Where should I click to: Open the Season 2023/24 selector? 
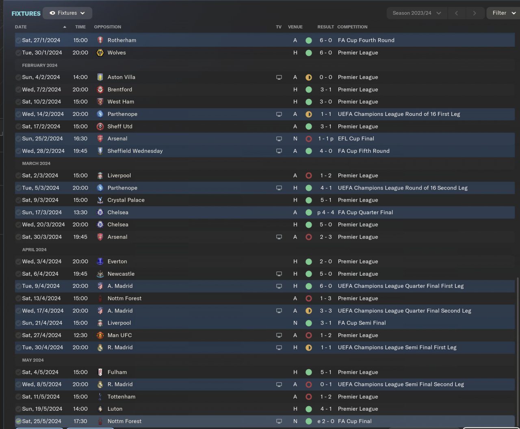(416, 13)
